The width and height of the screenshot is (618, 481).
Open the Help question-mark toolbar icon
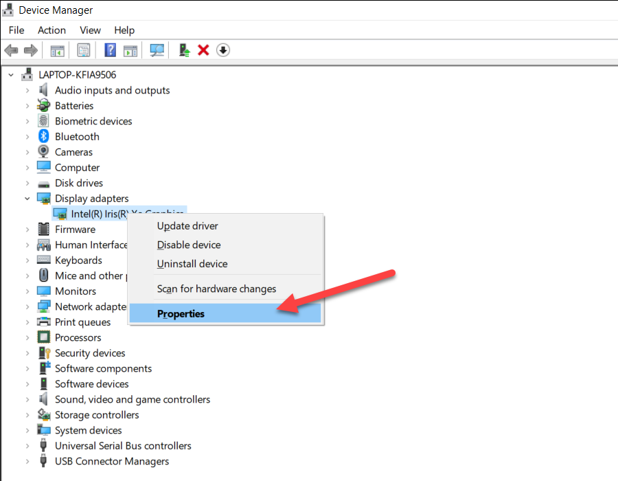point(110,50)
